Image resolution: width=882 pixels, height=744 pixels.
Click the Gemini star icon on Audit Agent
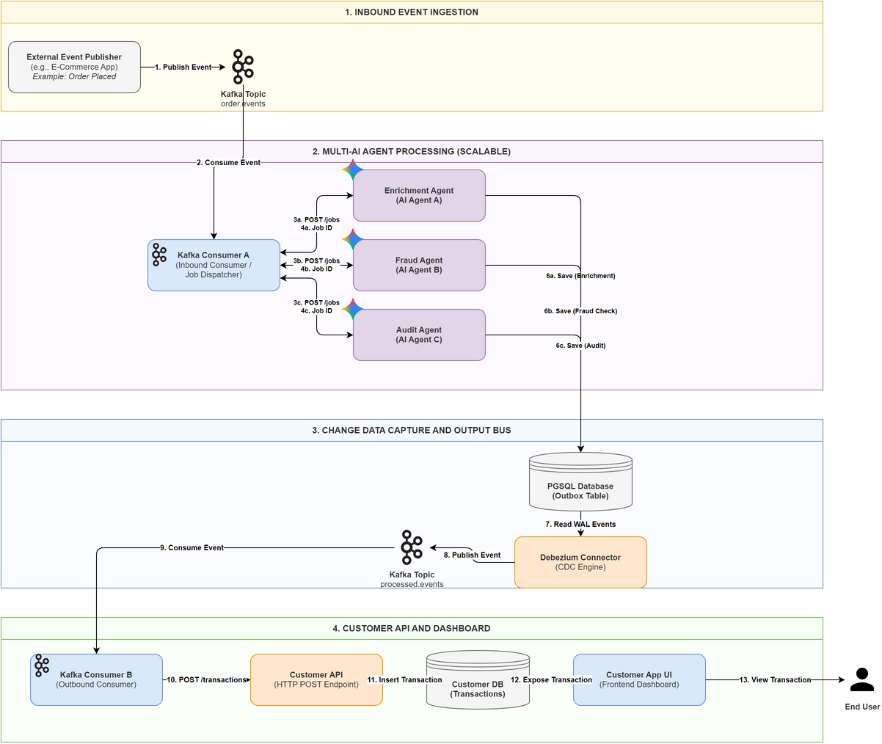tap(353, 310)
